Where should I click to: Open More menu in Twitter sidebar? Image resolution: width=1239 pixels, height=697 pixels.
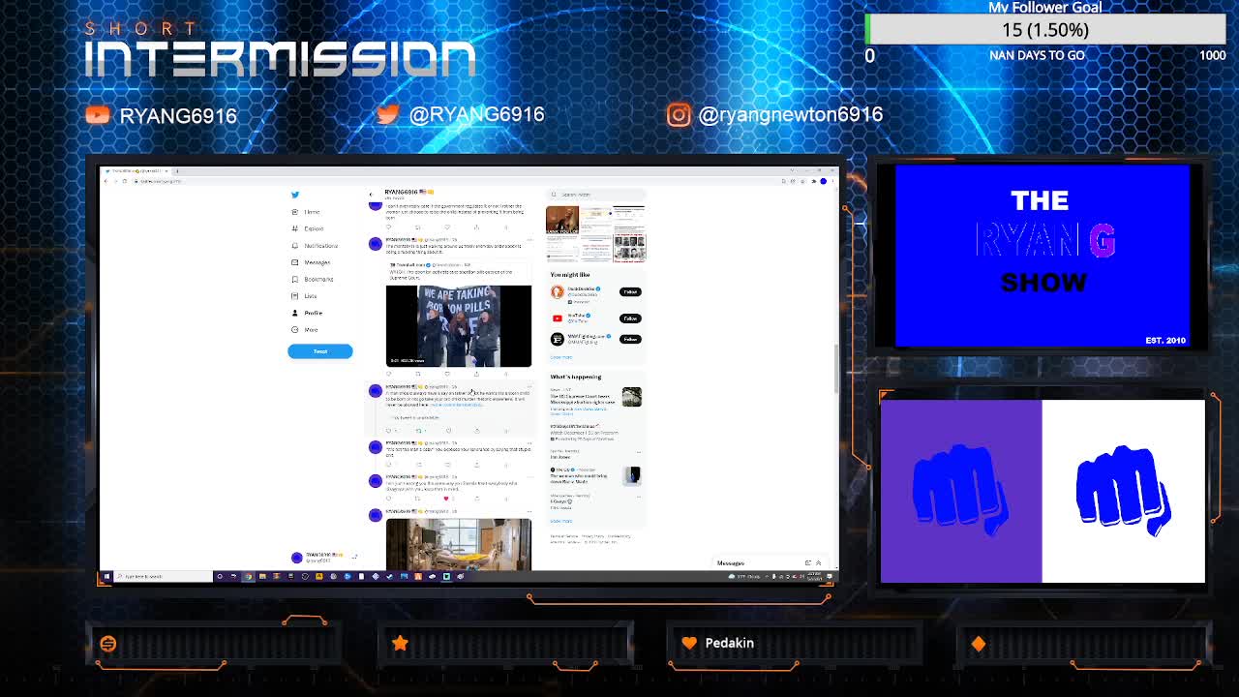(305, 329)
